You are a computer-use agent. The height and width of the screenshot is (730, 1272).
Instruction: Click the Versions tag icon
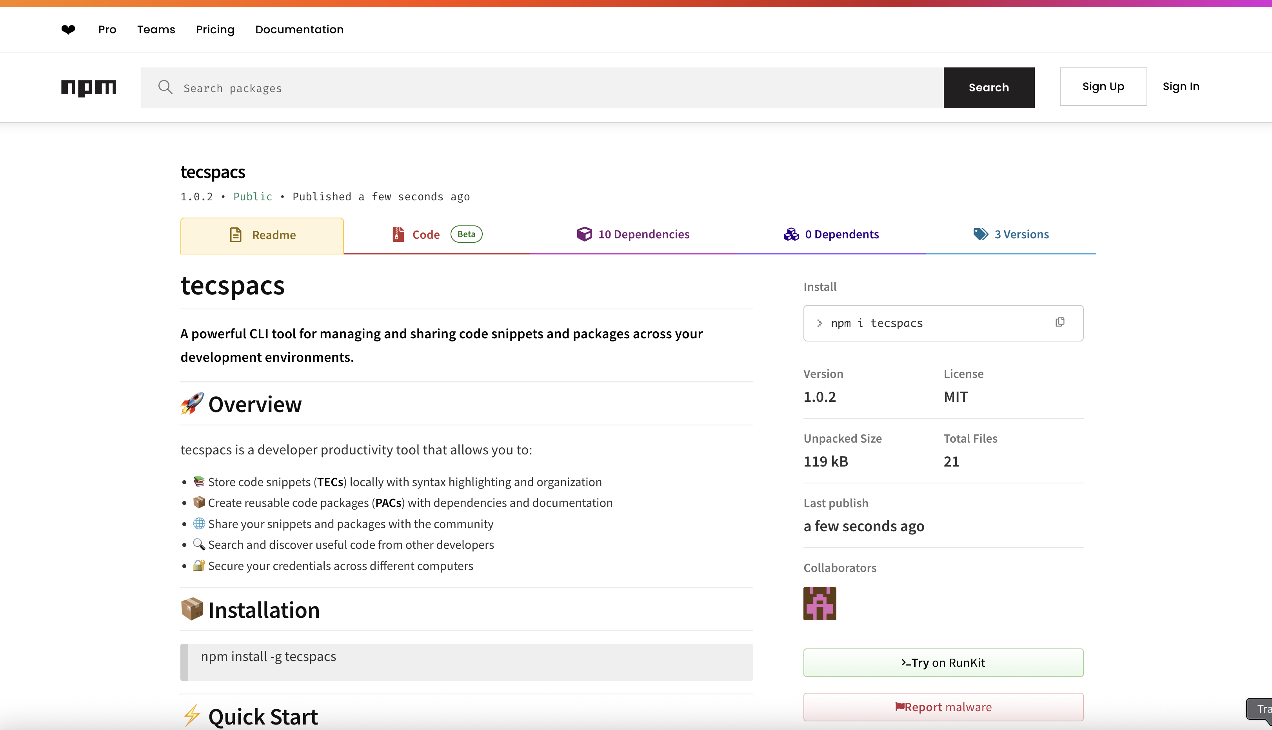click(x=980, y=234)
